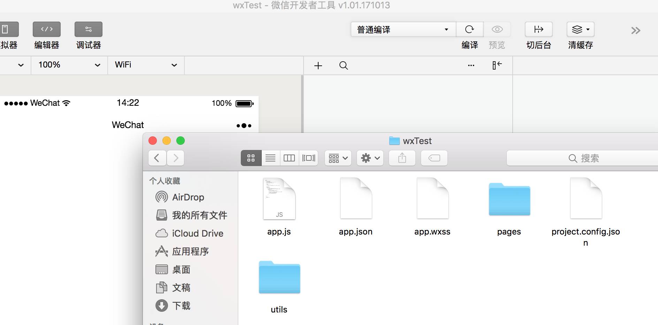Screen dimensions: 658x325
Task: Go forward in the Finder window
Action: [175, 158]
